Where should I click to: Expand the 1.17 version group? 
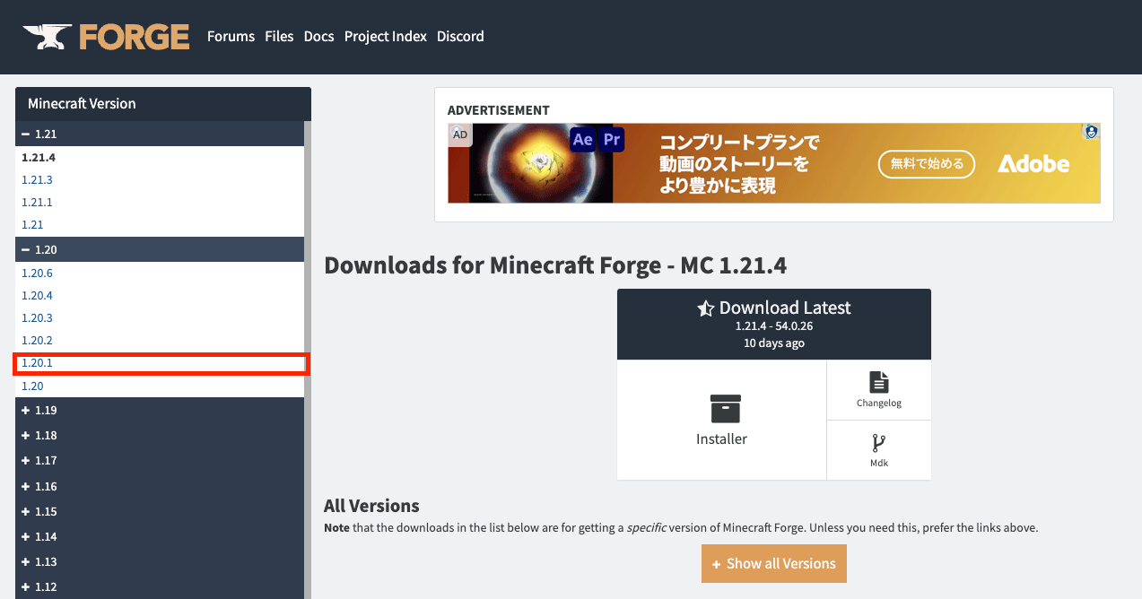point(160,460)
